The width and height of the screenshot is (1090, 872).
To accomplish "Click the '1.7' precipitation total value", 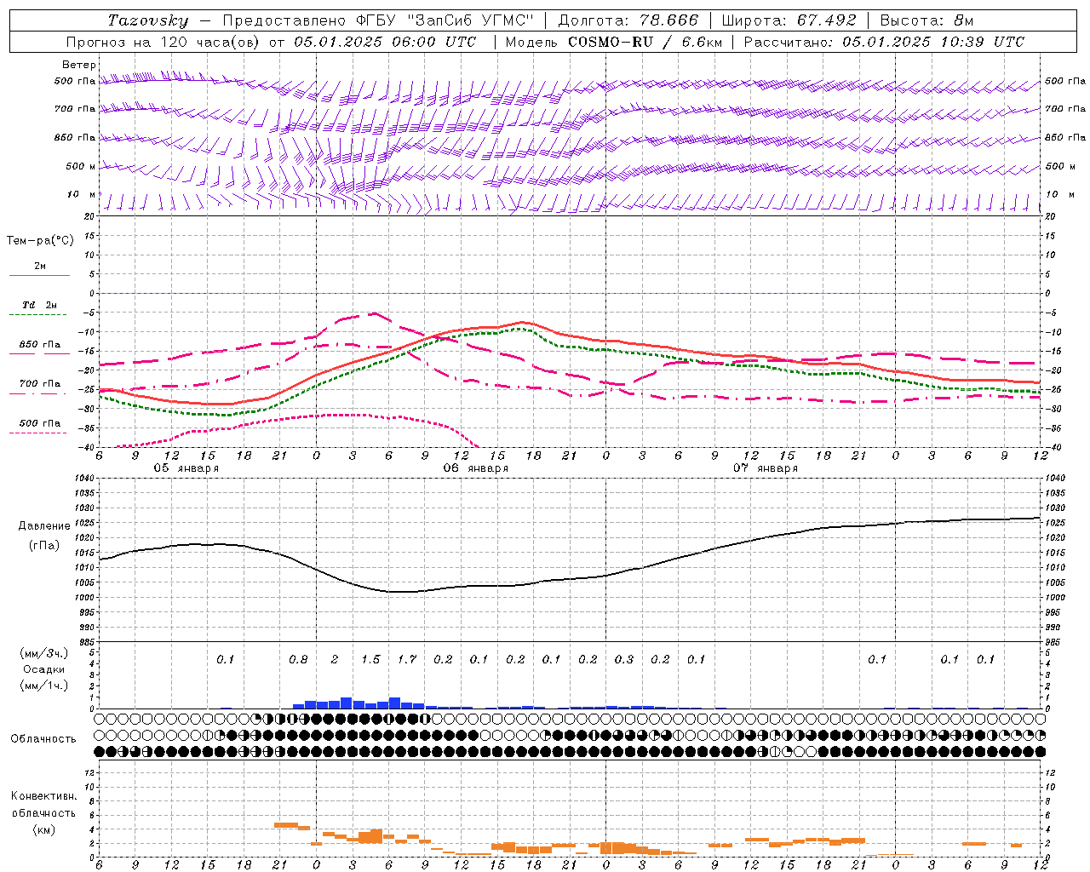I will (407, 660).
